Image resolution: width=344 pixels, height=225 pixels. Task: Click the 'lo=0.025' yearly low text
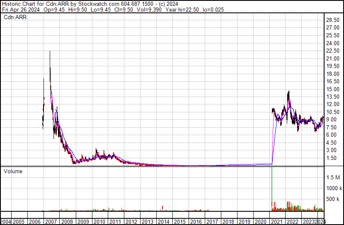(x=213, y=10)
